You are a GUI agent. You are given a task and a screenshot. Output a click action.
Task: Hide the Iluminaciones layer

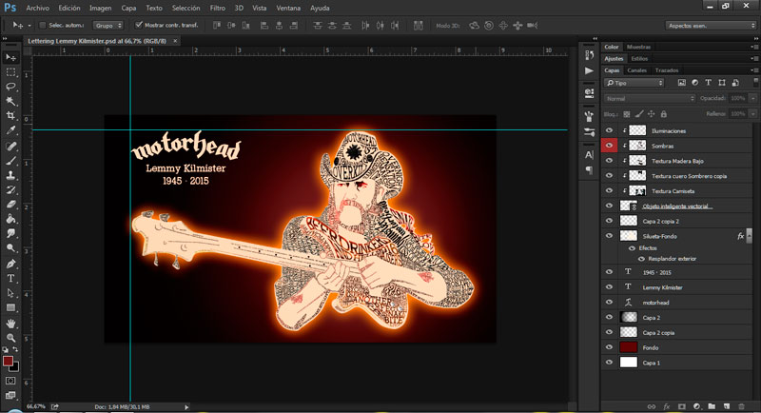click(609, 130)
